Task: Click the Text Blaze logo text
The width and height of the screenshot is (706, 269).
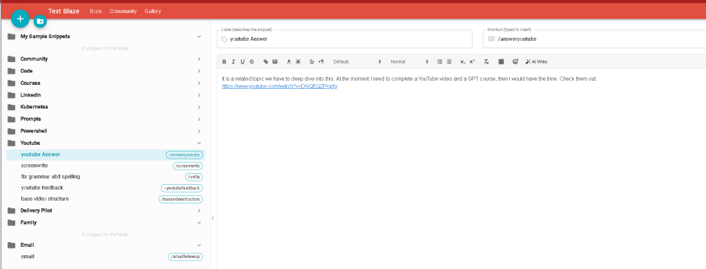Action: click(64, 11)
